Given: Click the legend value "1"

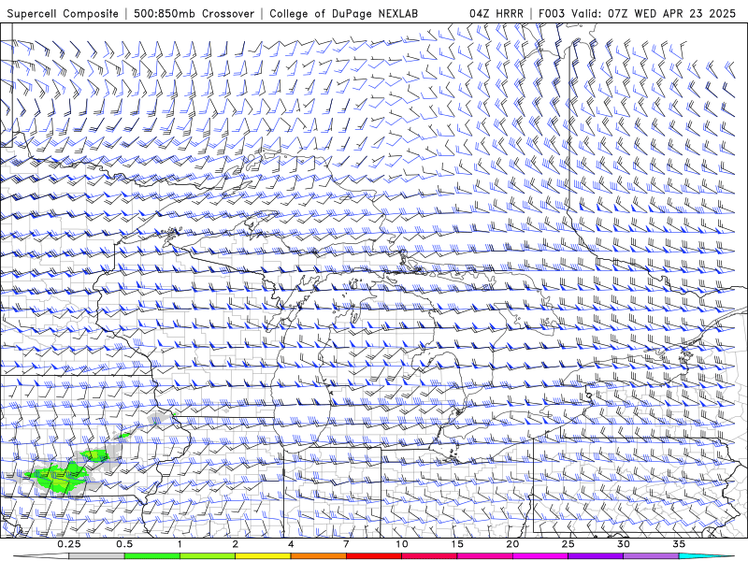Looking at the screenshot, I should 180,544.
